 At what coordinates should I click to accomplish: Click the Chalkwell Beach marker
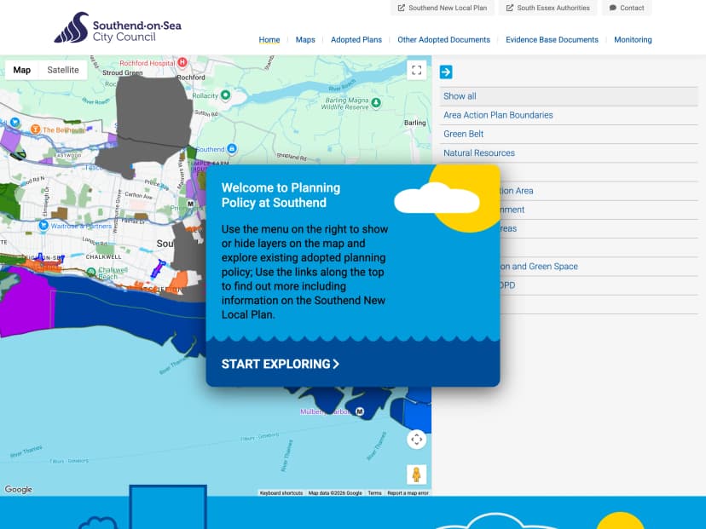coord(91,272)
